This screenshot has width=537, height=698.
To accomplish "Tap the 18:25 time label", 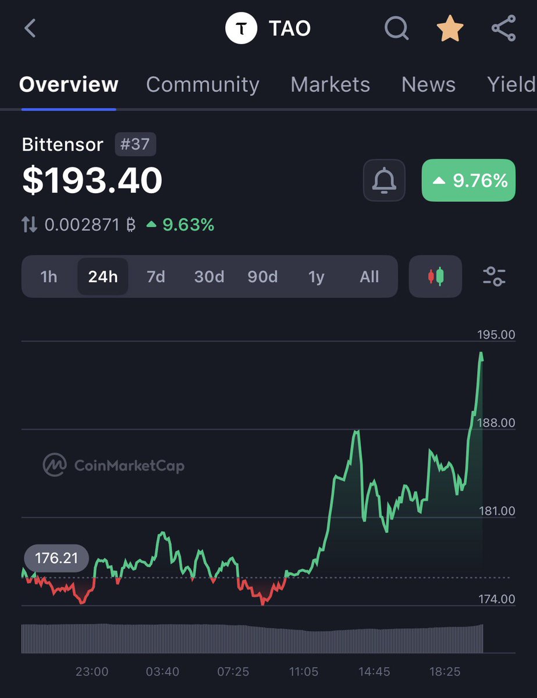I will (444, 671).
